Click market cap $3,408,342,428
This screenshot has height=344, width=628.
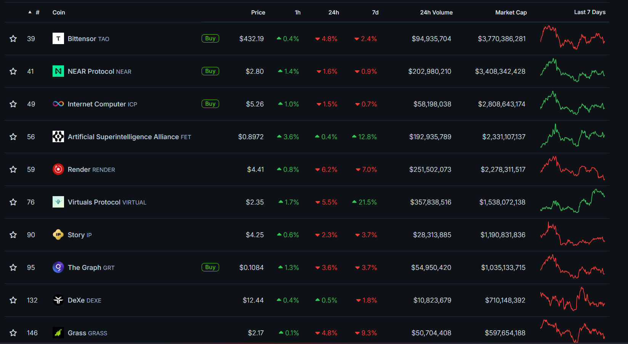coord(500,71)
